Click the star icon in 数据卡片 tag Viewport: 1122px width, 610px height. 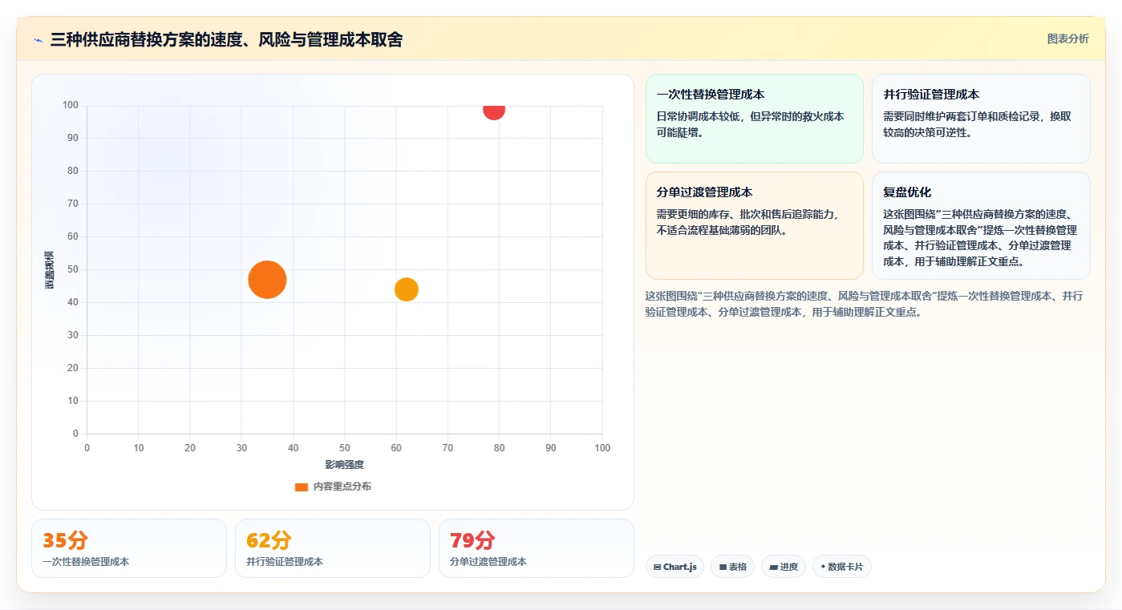click(823, 567)
